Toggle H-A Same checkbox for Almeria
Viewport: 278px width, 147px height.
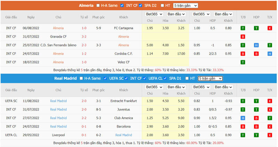click(98, 6)
